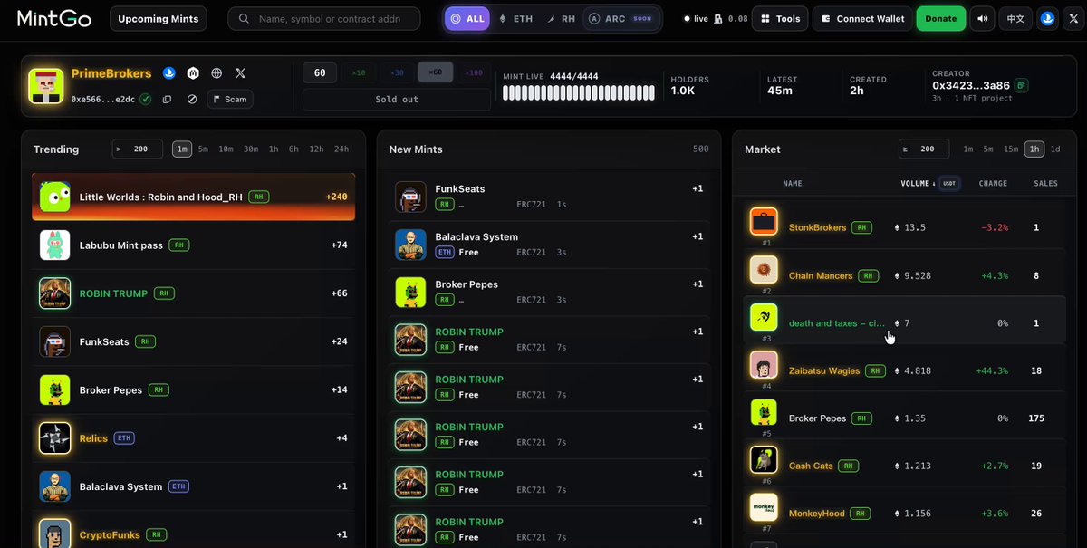The width and height of the screenshot is (1087, 548).
Task: Open Upcoming Mints
Action: (159, 18)
